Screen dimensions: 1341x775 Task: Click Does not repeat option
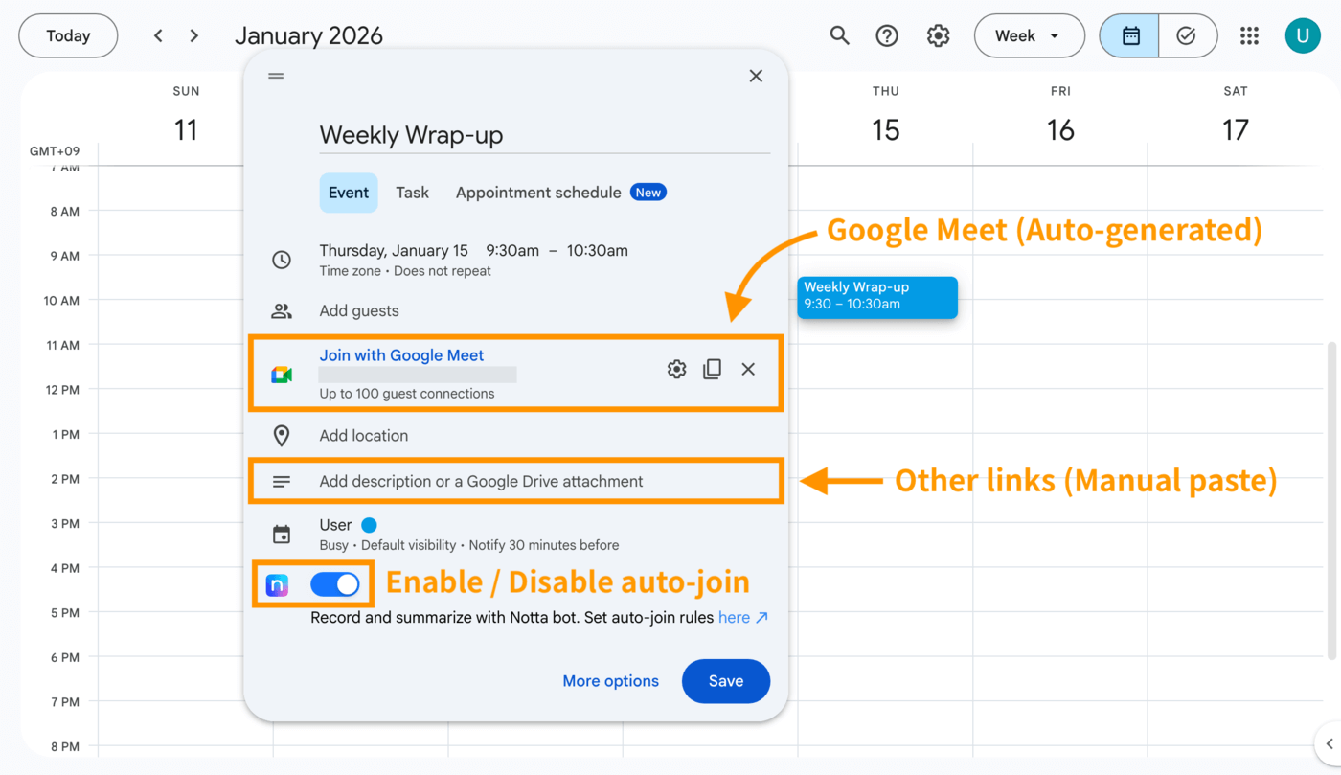(x=442, y=271)
